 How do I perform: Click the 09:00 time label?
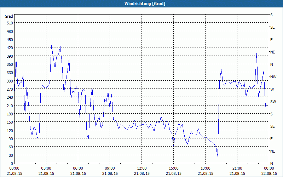click(x=110, y=169)
